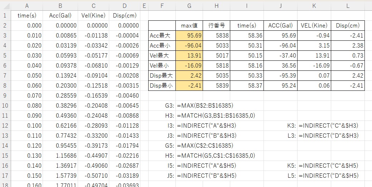Screen dimensions: 372x187
Task: Click the H5 MATCH formula text
Action: pyautogui.click(x=216, y=156)
